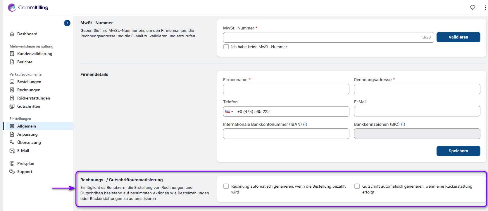The height and width of the screenshot is (211, 488).
Task: Show BIC info tooltip icon
Action: click(403, 124)
